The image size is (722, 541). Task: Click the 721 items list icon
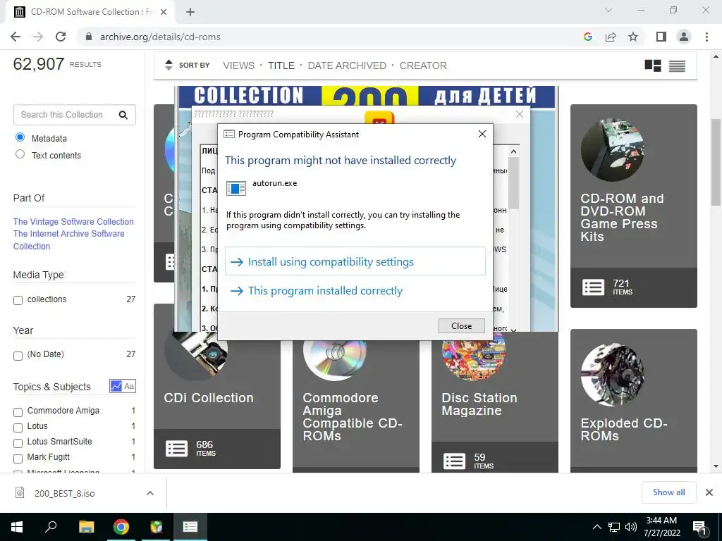coord(593,287)
